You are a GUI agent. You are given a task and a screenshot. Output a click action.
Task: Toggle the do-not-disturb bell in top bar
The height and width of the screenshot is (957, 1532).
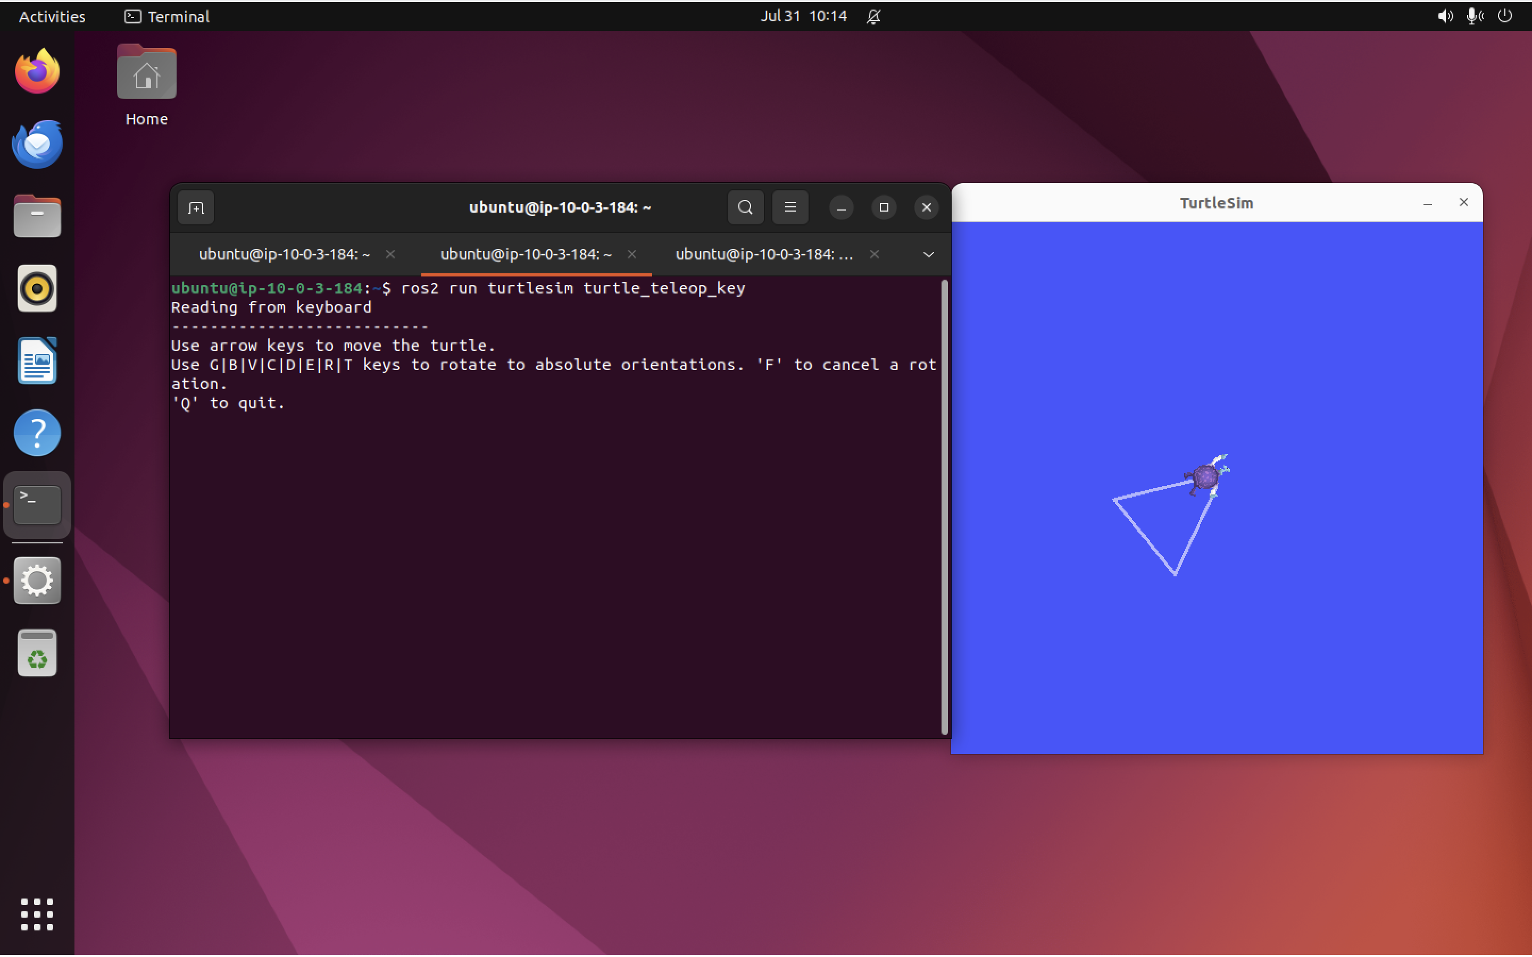pos(873,16)
